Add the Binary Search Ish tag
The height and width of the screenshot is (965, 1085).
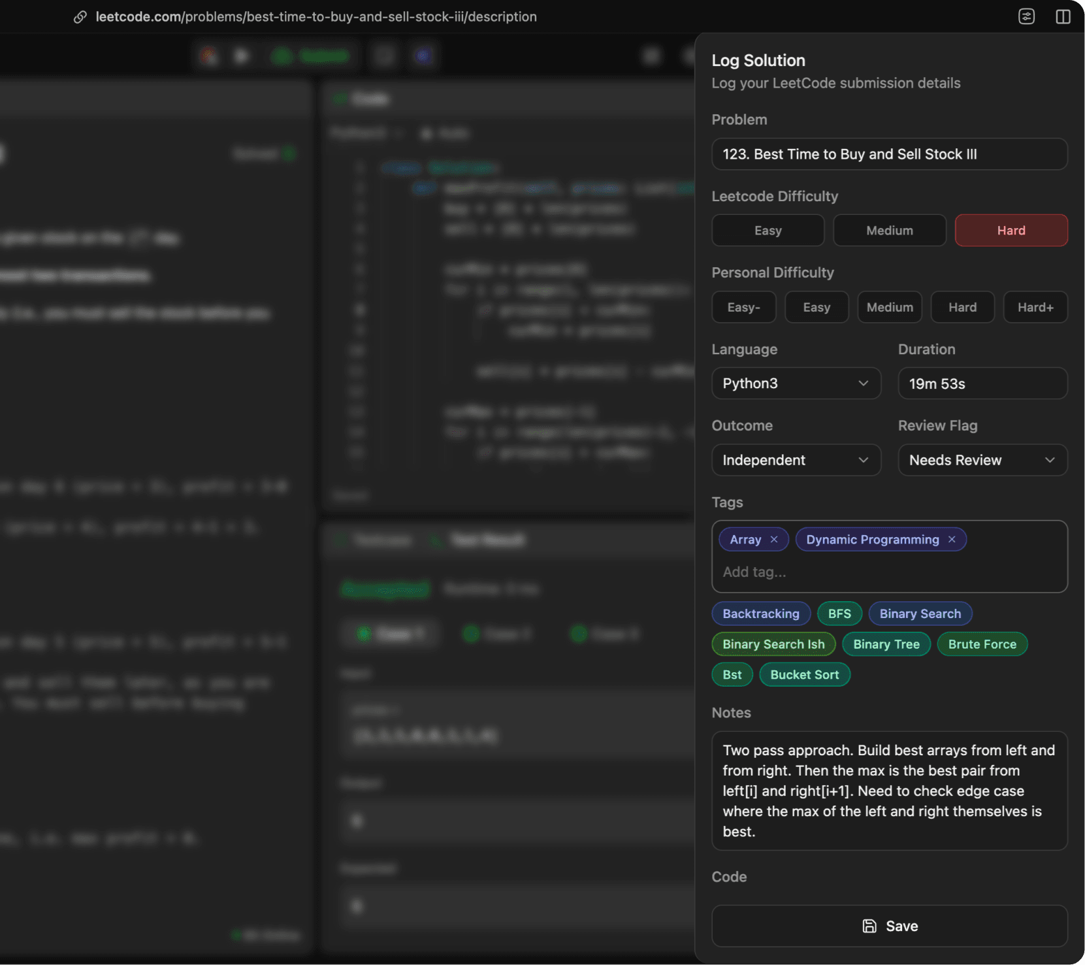point(773,644)
